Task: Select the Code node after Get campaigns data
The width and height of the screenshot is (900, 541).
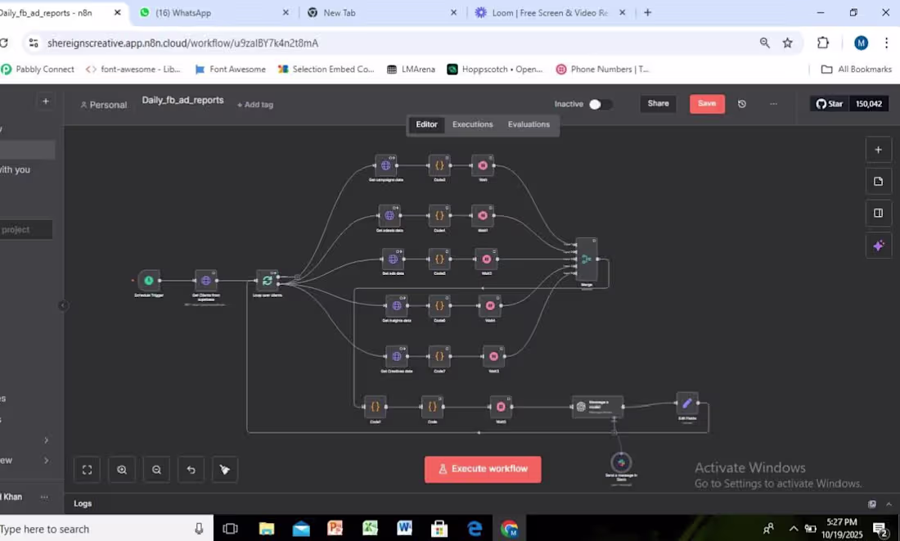Action: pos(439,165)
